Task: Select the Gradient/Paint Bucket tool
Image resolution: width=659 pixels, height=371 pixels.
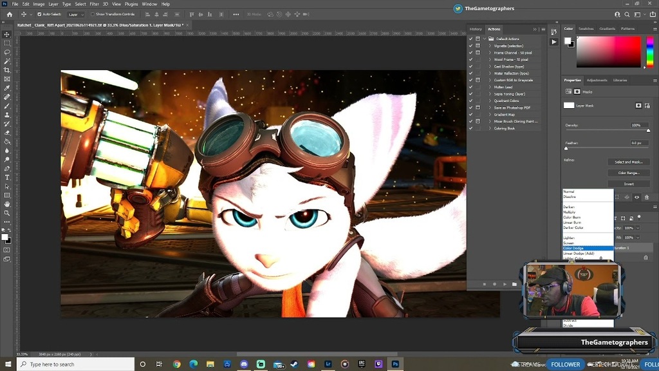Action: (6, 141)
